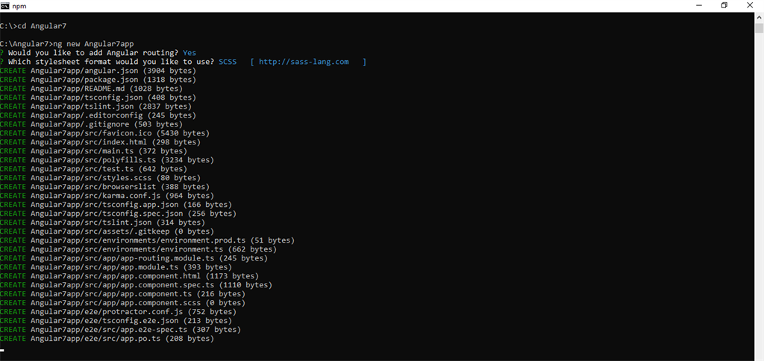This screenshot has width=764, height=361.
Task: Click the vertical scrollbar thumb
Action: click(x=759, y=28)
